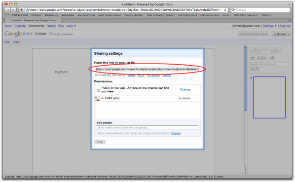Open the Dictionary bookmark
Screen dimensions: 295x182
coord(51,15)
